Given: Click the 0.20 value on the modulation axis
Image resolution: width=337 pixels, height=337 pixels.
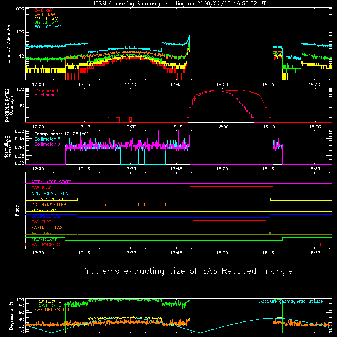Looking at the screenshot, I should tap(19, 131).
